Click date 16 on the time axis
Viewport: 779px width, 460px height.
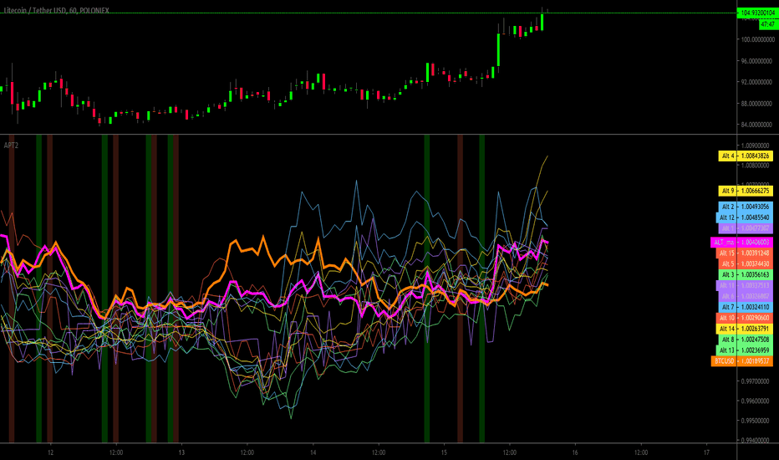click(575, 452)
